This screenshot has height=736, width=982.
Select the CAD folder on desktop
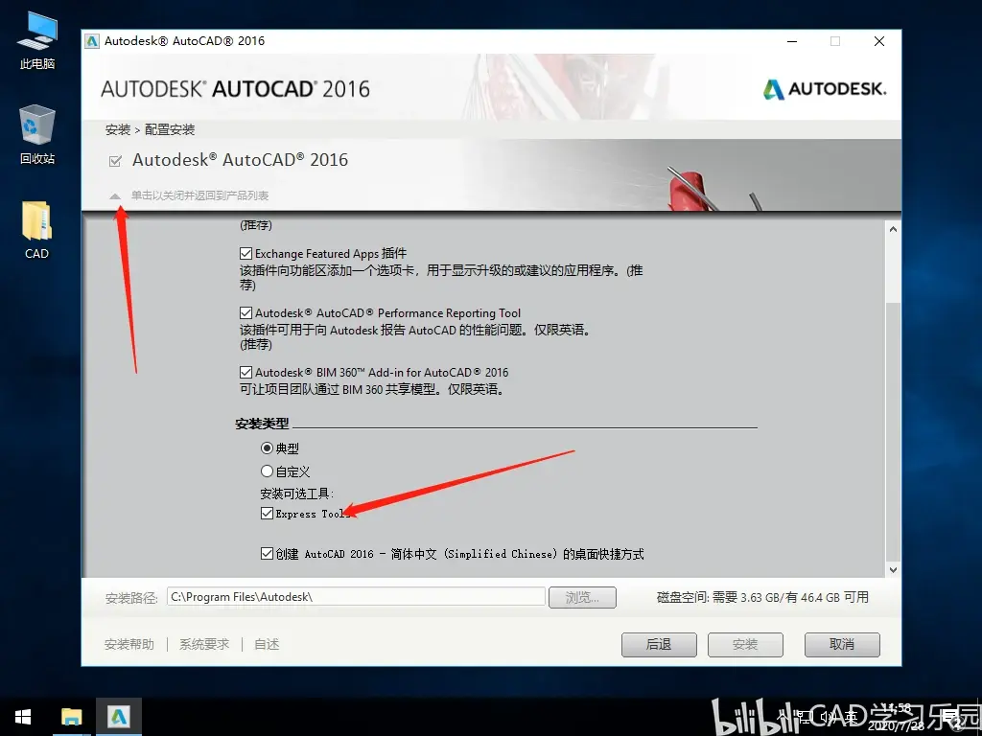tap(37, 230)
